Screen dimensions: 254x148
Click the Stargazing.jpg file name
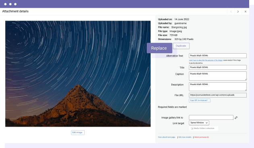[179, 27]
